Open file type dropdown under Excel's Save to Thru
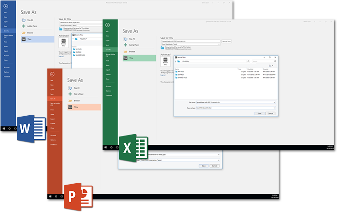Viewport: 337px width, 212px height. (219, 44)
